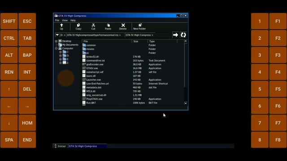The width and height of the screenshot is (287, 161).
Task: Tap the SHIFT overlay key
Action: click(x=9, y=21)
